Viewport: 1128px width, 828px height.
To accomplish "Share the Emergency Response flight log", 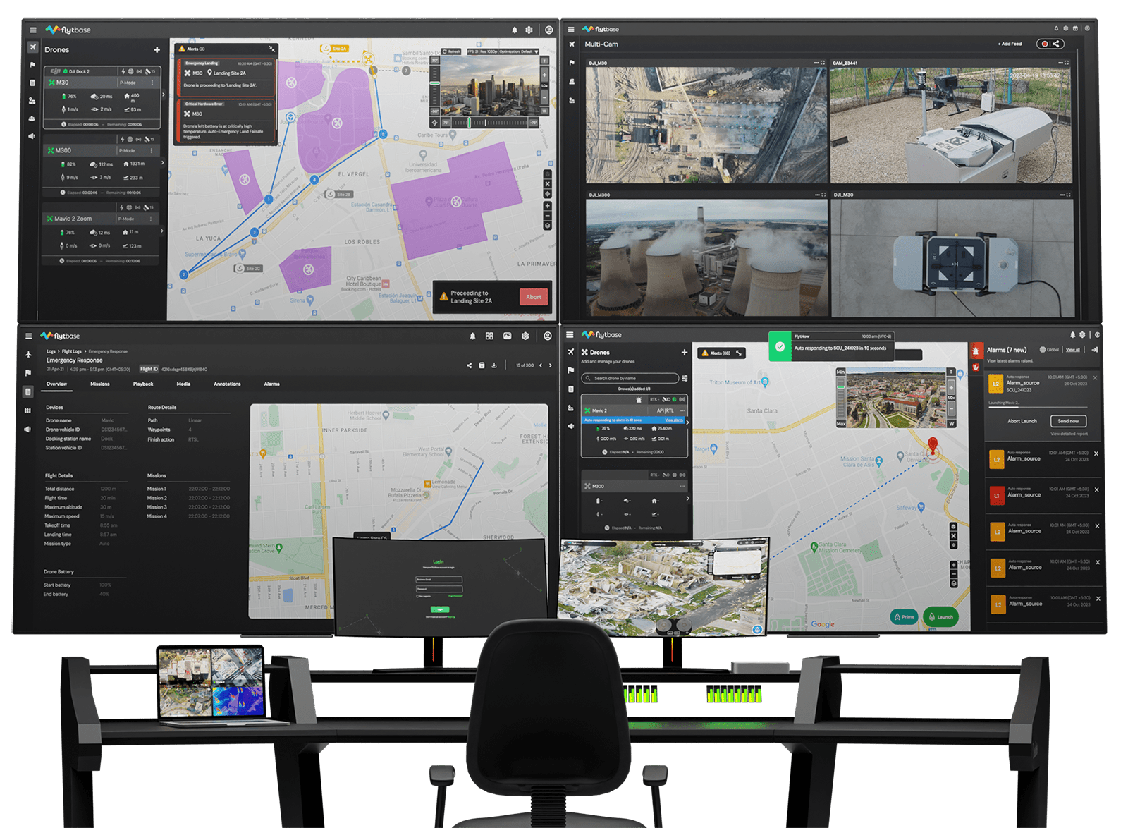I will tap(470, 365).
